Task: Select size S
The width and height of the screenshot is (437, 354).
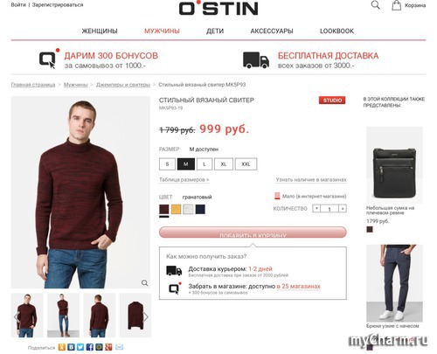Action: click(x=167, y=164)
